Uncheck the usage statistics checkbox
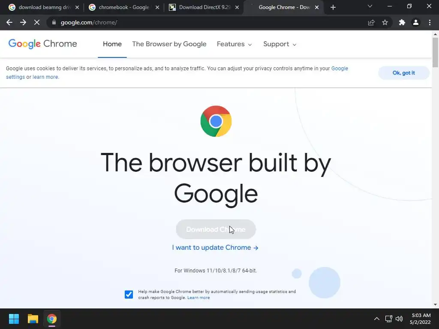439x329 pixels. click(x=129, y=294)
